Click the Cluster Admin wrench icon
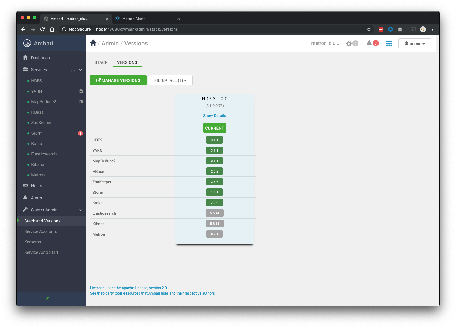This screenshot has width=456, height=328. click(25, 210)
